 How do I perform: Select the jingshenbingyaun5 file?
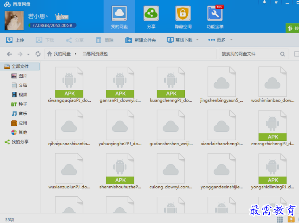tap(222, 85)
